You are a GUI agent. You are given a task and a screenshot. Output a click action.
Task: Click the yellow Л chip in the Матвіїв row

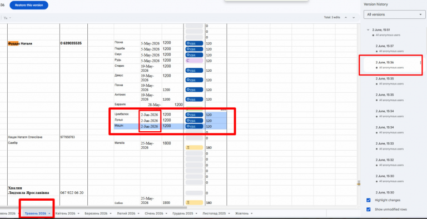tap(195, 147)
